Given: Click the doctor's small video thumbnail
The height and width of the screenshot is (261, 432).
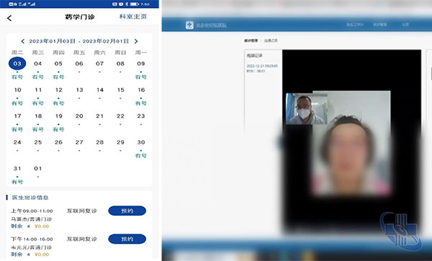Looking at the screenshot, I should [307, 109].
